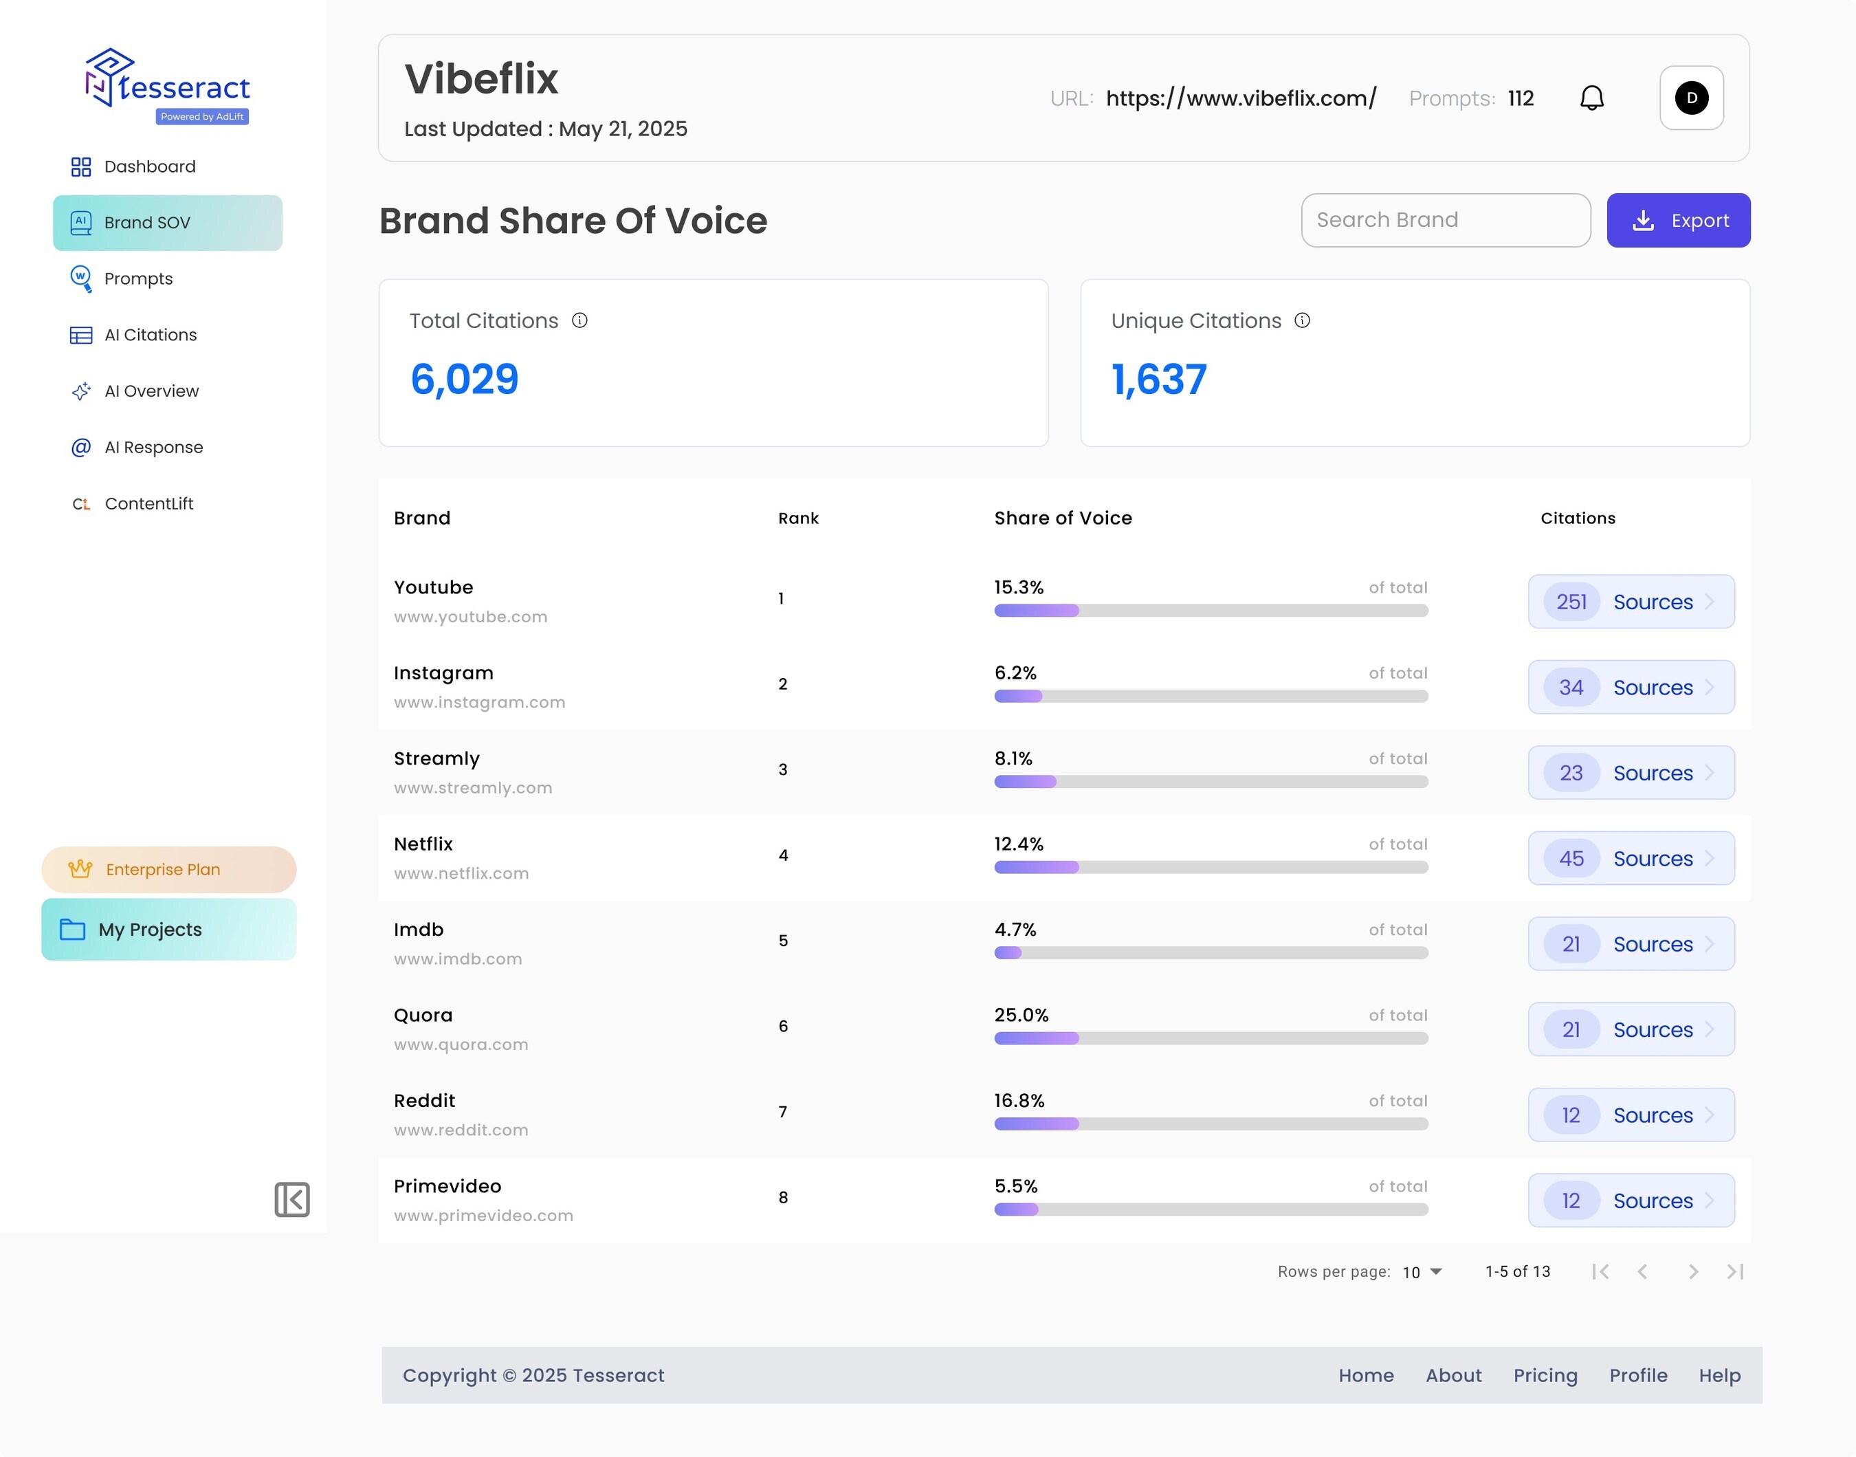The image size is (1856, 1457).
Task: Open AI Citations in the sidebar
Action: coord(150,336)
